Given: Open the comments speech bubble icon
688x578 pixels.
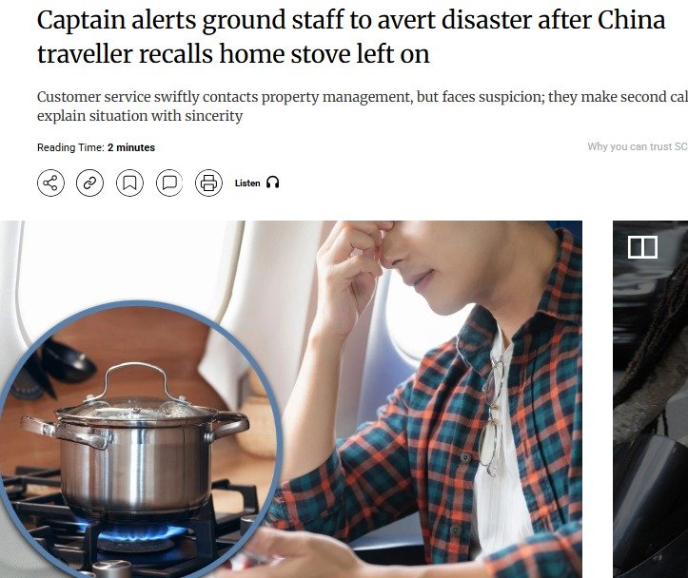Looking at the screenshot, I should click(169, 183).
